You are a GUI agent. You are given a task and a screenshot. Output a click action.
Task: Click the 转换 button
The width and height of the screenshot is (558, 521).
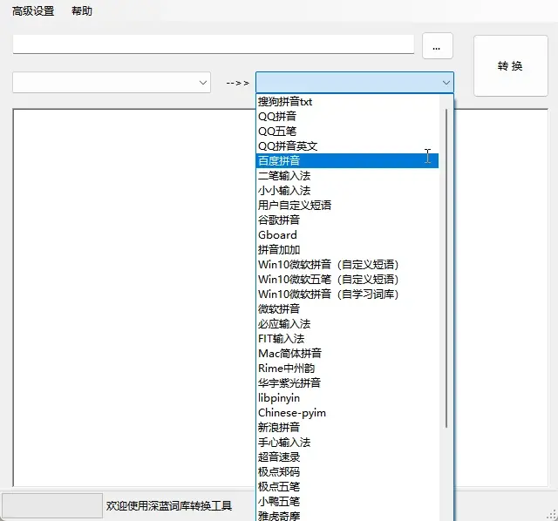click(510, 66)
